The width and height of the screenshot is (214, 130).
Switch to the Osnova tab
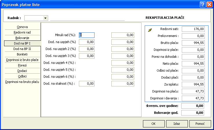[22, 27]
